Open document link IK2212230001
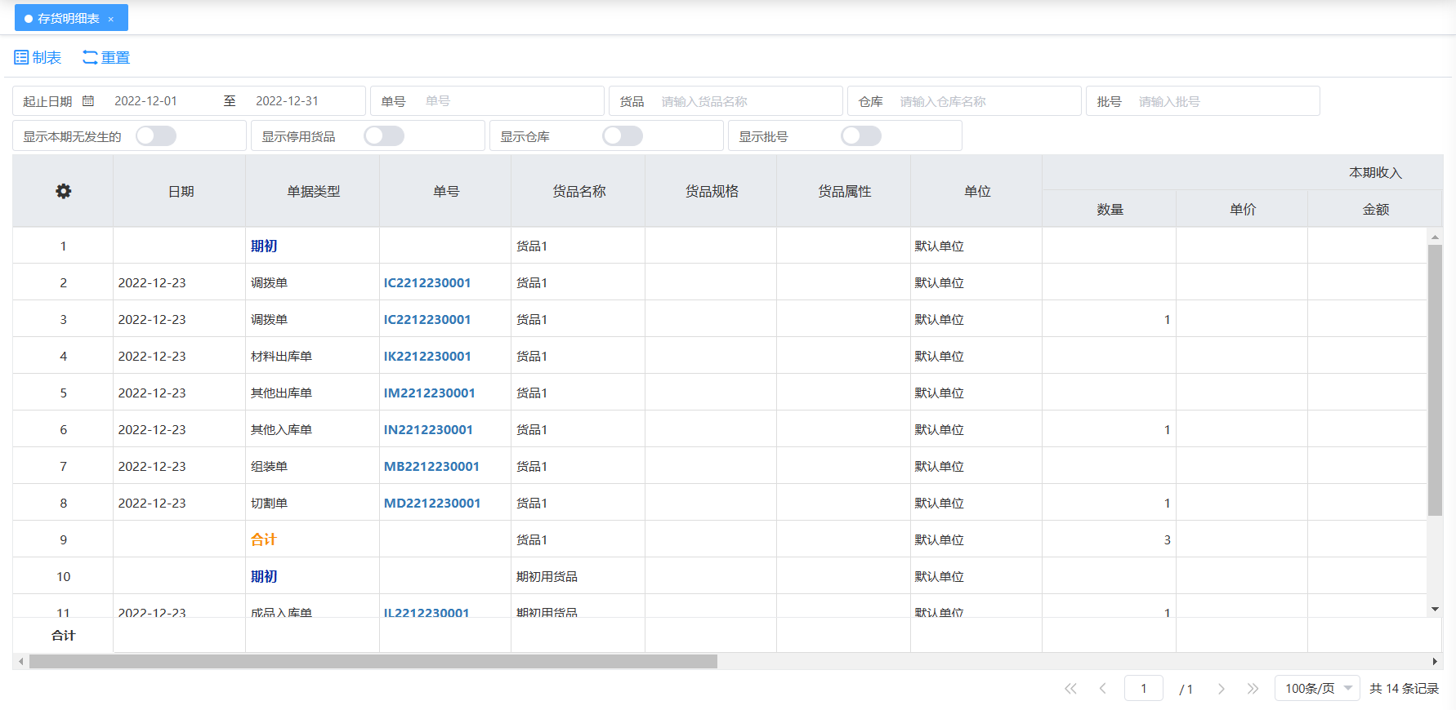This screenshot has width=1456, height=710. [427, 357]
